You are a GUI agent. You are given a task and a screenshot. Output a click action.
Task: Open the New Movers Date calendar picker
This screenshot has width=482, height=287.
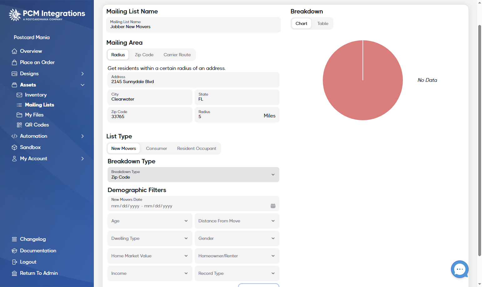(273, 206)
